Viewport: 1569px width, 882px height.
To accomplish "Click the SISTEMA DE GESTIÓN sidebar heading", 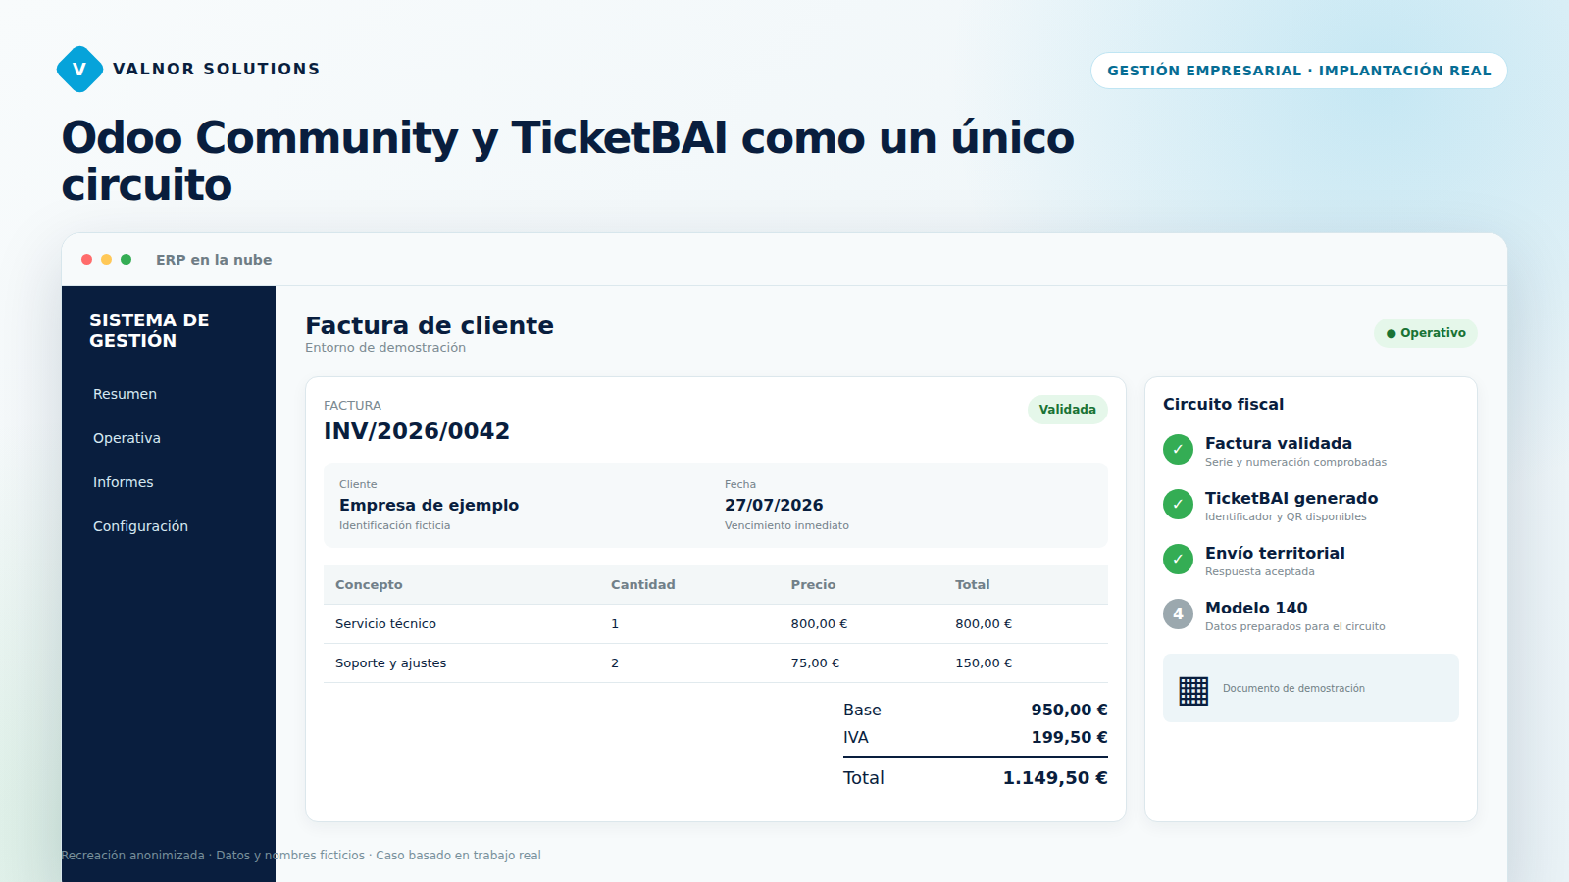I will tap(149, 330).
